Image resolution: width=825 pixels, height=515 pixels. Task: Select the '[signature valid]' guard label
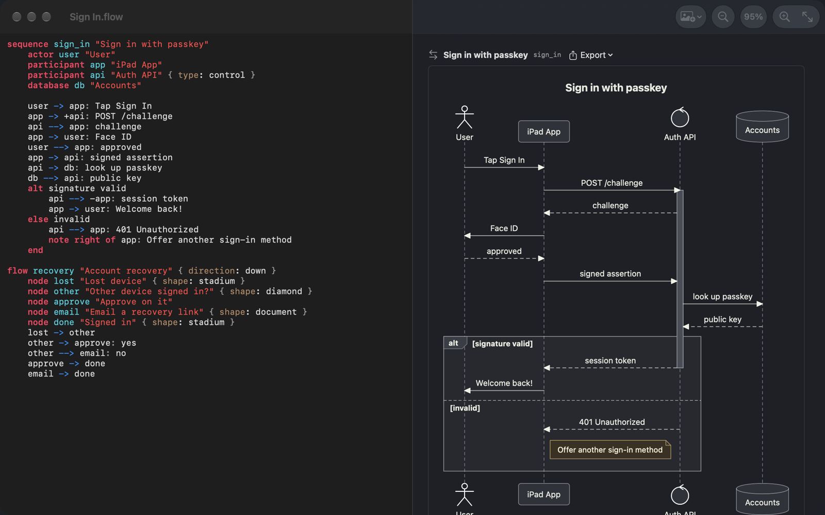click(x=502, y=344)
